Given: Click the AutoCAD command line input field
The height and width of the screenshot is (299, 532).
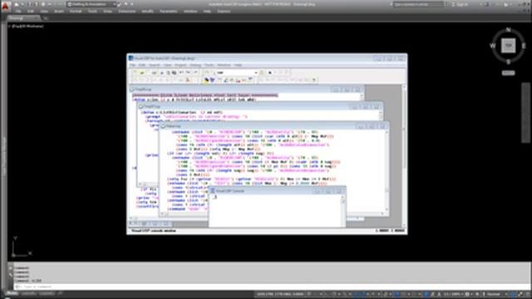Looking at the screenshot, I should [272, 287].
